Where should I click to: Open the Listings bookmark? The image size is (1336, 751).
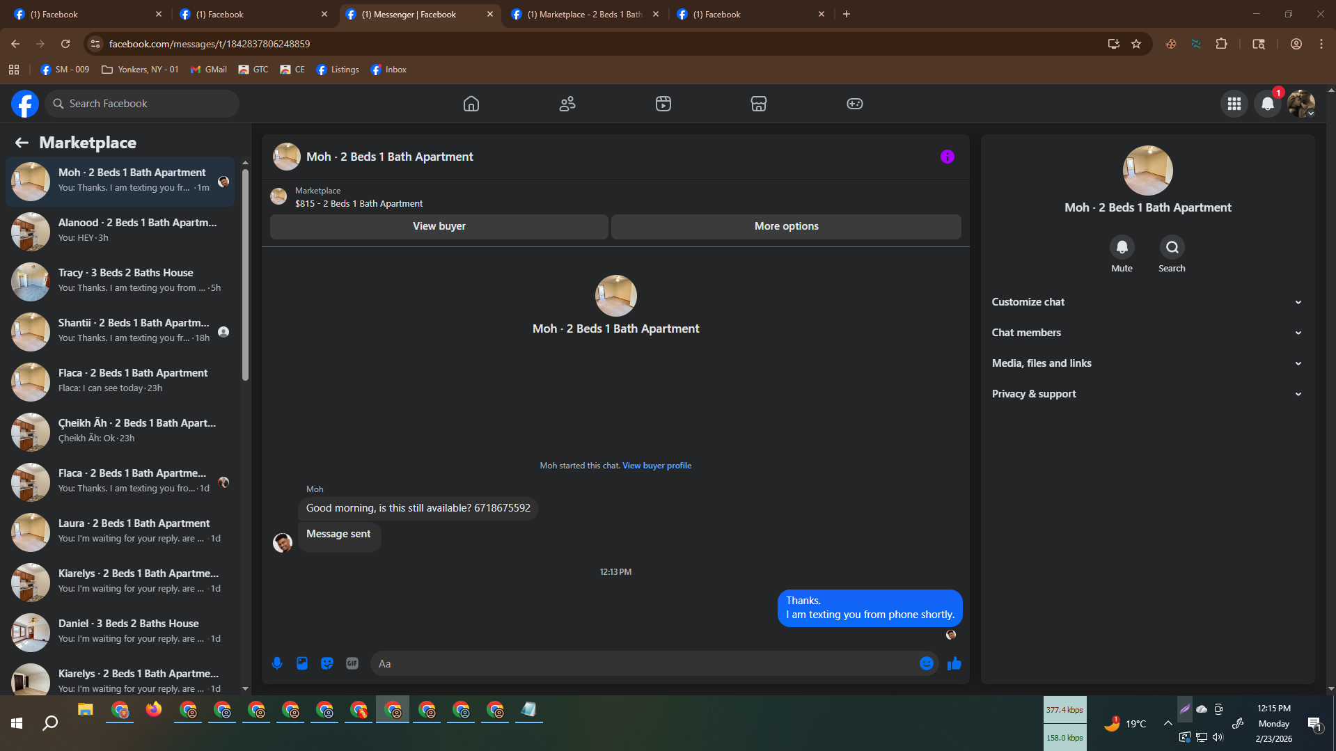pyautogui.click(x=338, y=70)
